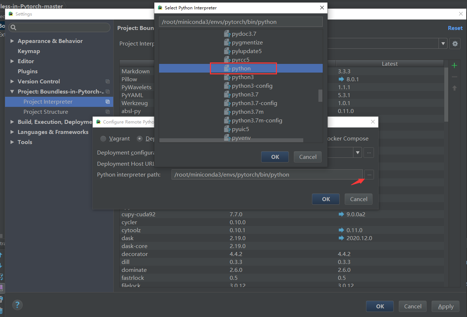Image resolution: width=467 pixels, height=317 pixels.
Task: Open the interpreter settings gear icon
Action: (x=455, y=44)
